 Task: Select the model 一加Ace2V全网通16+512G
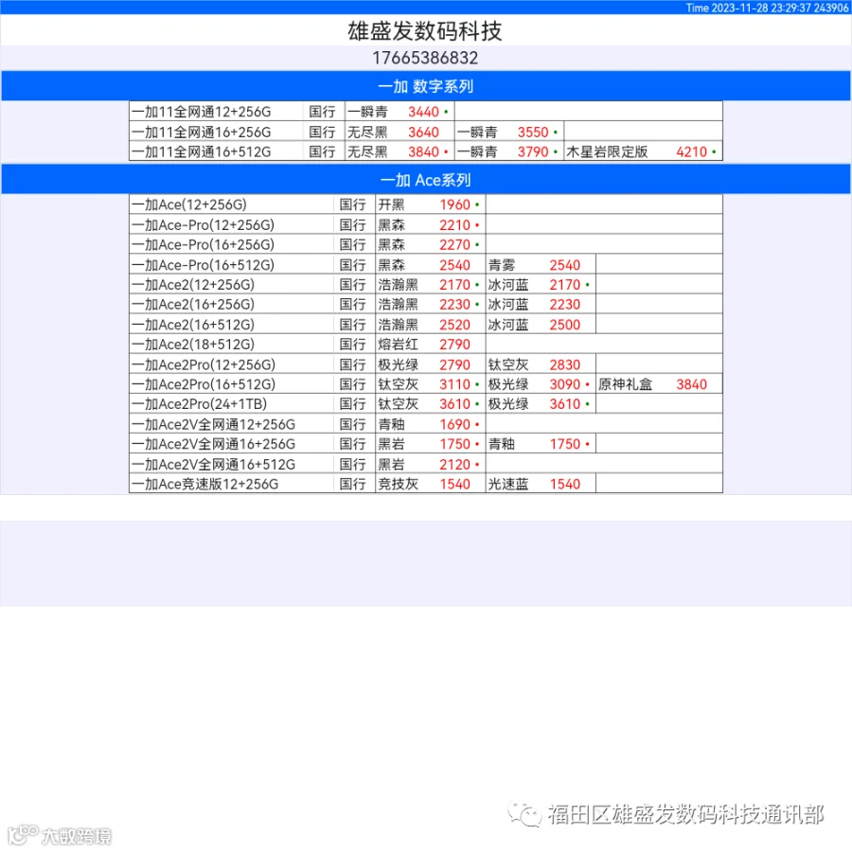click(x=213, y=464)
